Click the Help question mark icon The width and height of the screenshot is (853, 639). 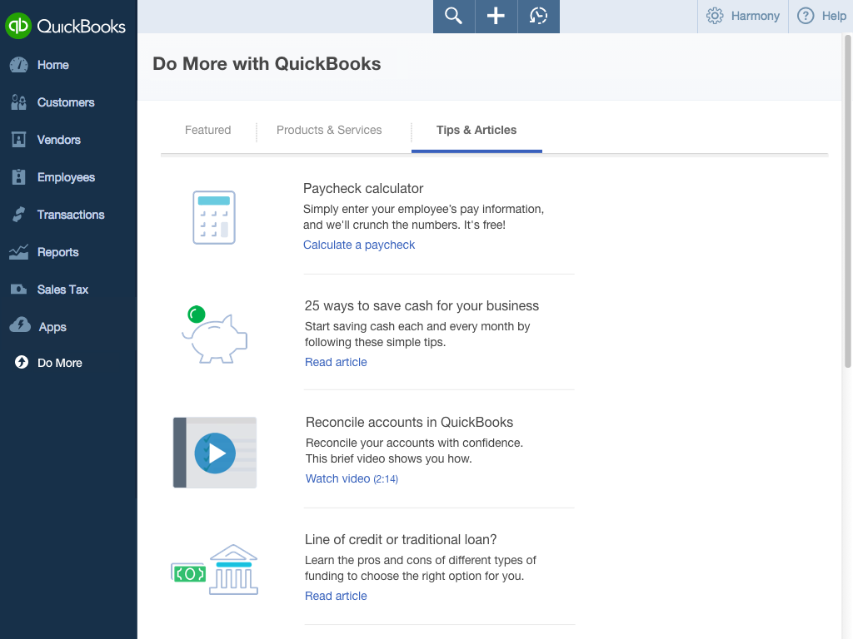point(806,16)
